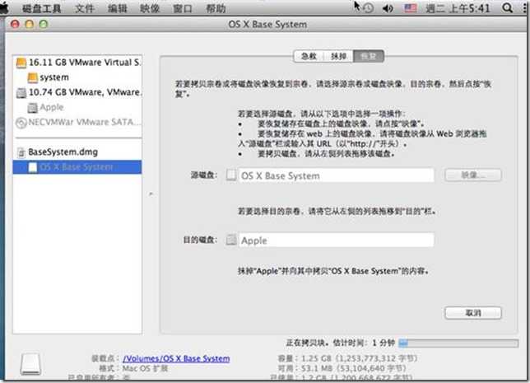Open the 窗口 menu
Screen dimensions: 530x383
coord(183,8)
